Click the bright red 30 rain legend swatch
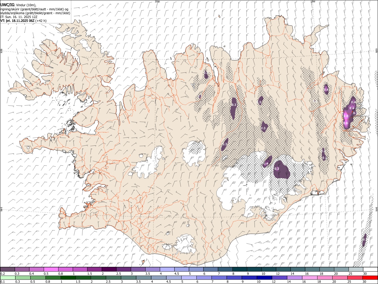This screenshot has width=378, height=284. [x=370, y=278]
